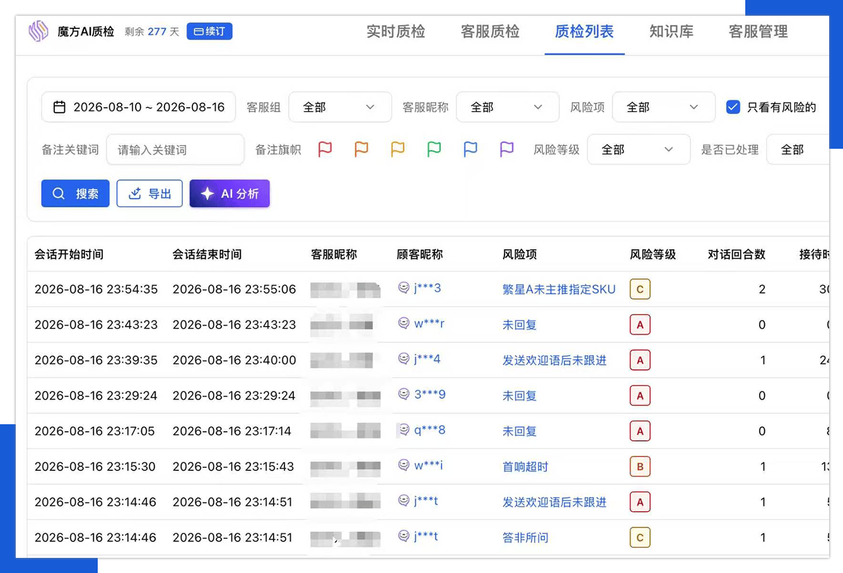Select the green remark flag
This screenshot has width=843, height=573.
pos(434,149)
